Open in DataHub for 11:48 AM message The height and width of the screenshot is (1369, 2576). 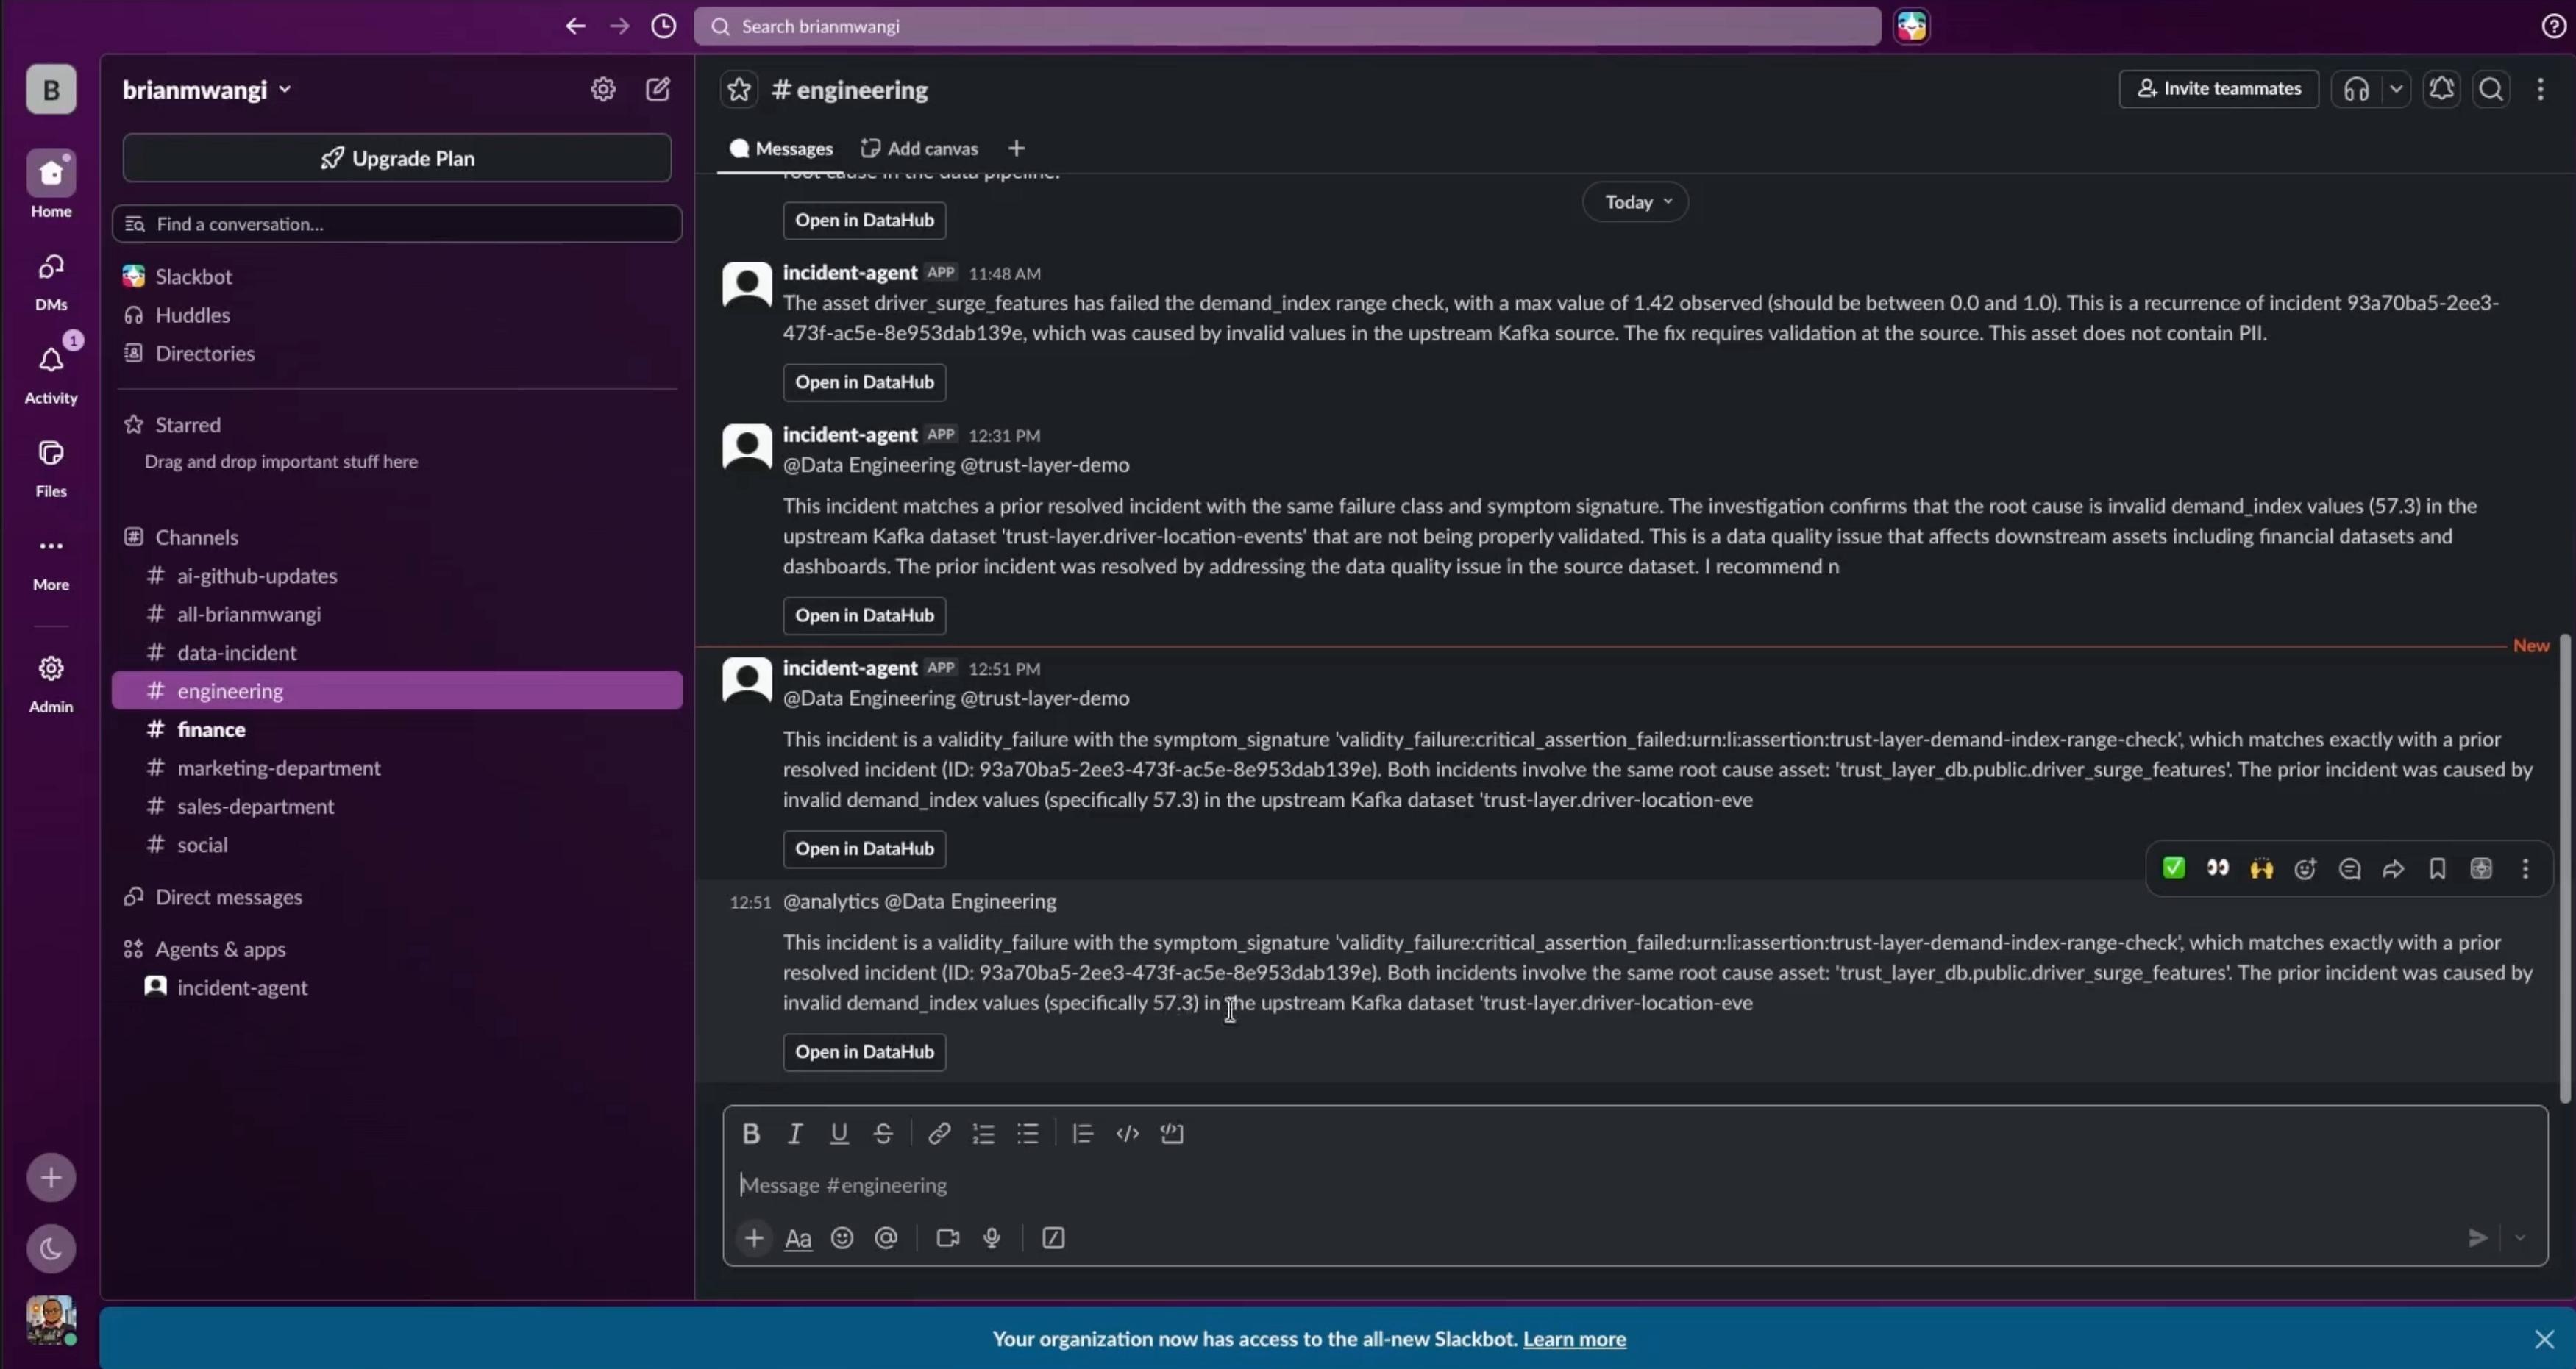tap(864, 382)
